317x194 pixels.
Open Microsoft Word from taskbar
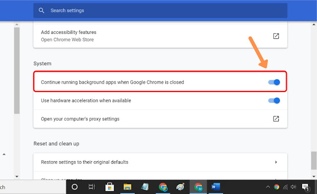coord(216,187)
